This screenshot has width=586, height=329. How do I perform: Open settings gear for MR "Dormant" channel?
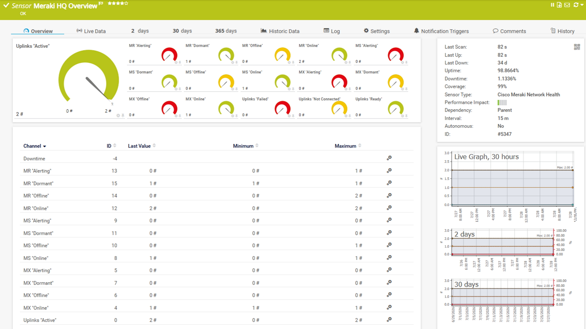tap(389, 183)
